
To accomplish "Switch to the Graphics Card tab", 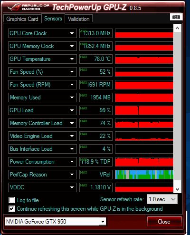I will (x=22, y=19).
